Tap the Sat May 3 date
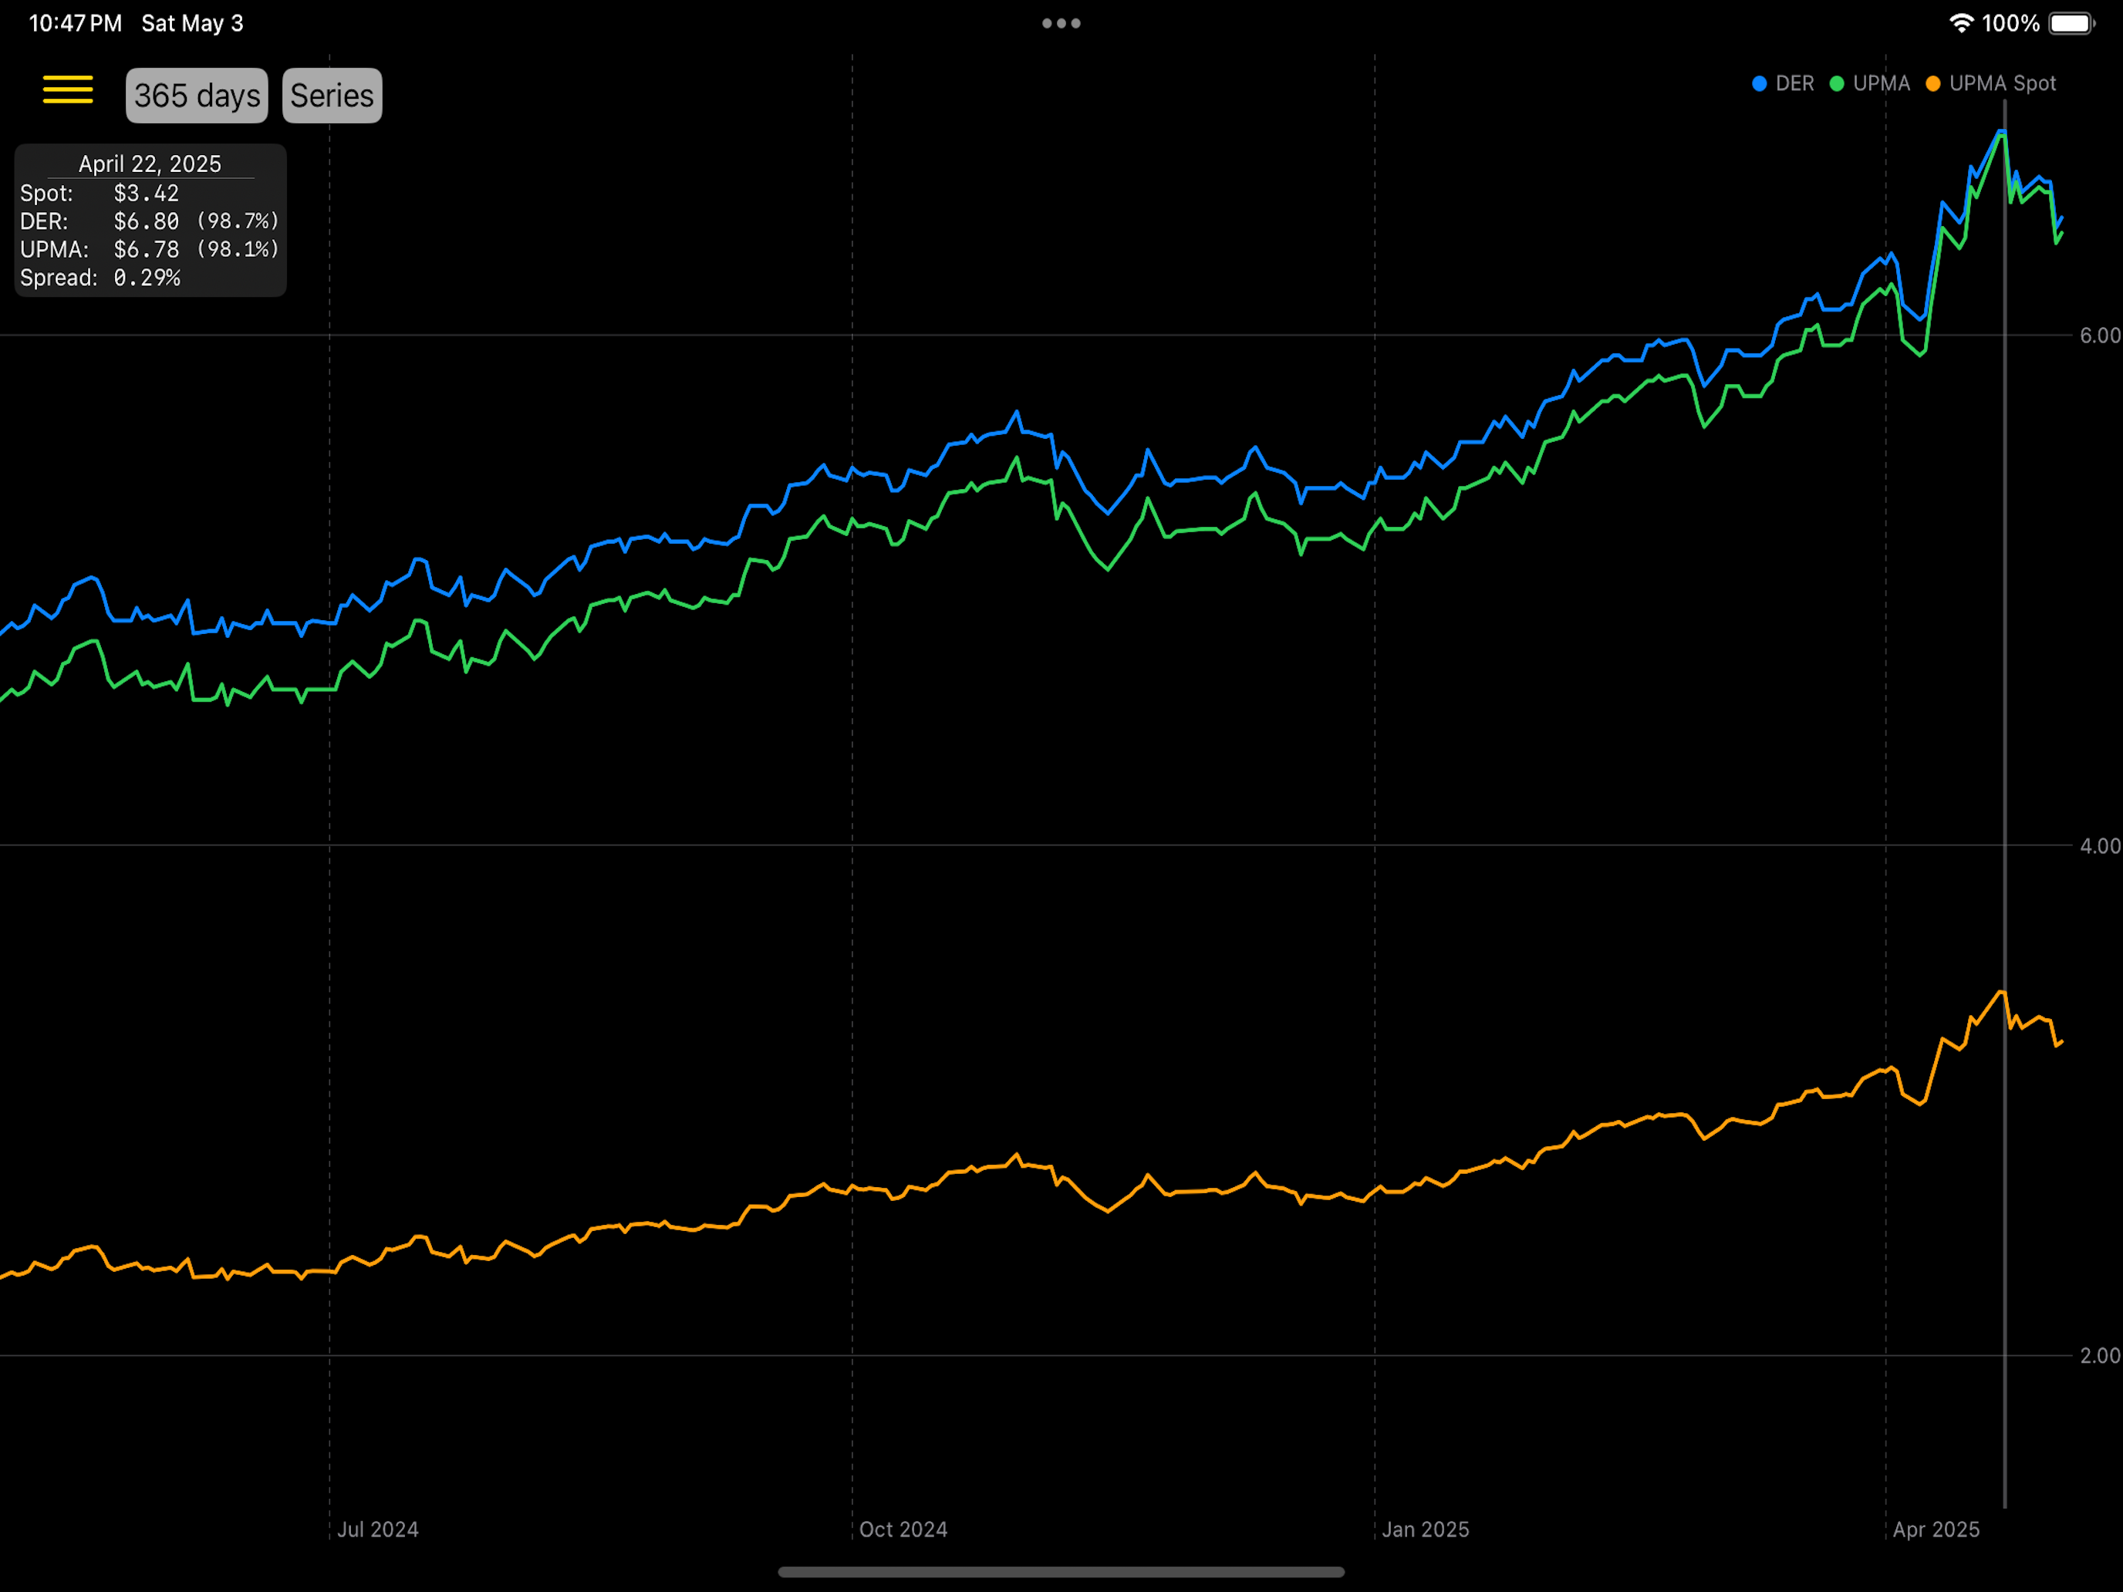Viewport: 2123px width, 1592px height. point(193,23)
